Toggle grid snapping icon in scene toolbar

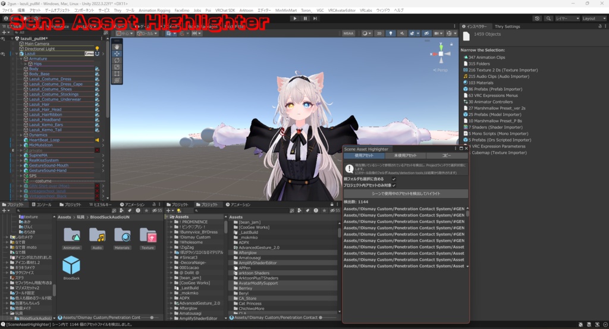(x=169, y=33)
